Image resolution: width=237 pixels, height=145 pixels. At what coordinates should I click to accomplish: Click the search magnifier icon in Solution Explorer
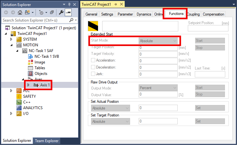pyautogui.click(x=71, y=20)
